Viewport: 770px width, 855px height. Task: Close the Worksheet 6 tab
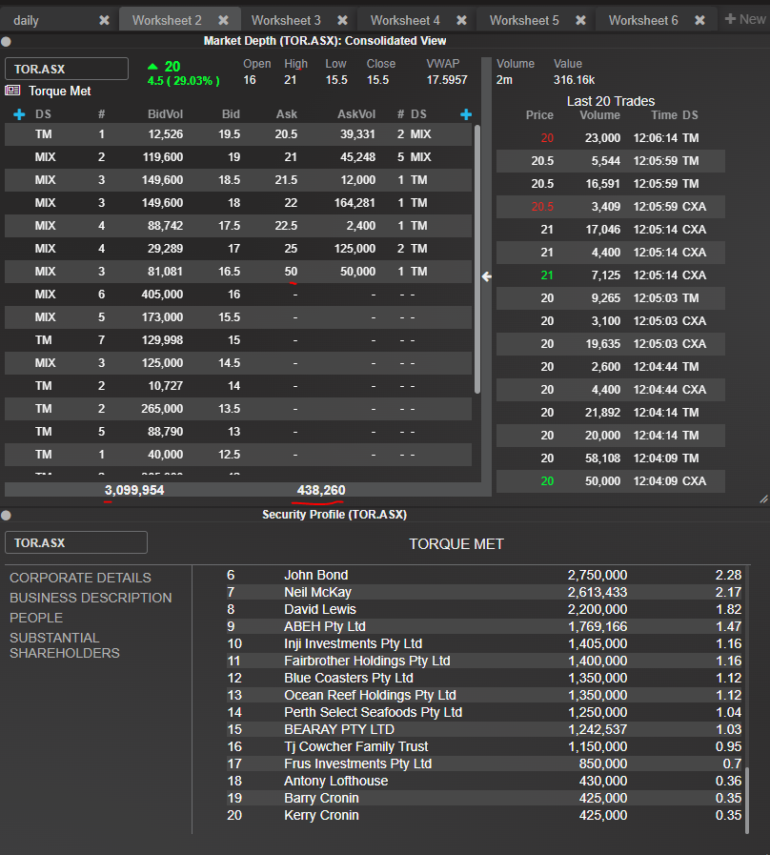(699, 20)
